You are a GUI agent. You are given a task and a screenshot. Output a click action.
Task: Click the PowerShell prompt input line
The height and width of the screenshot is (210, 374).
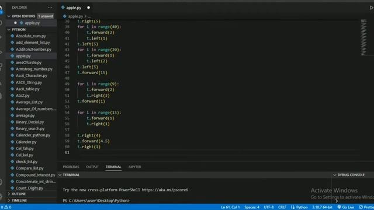point(96,201)
